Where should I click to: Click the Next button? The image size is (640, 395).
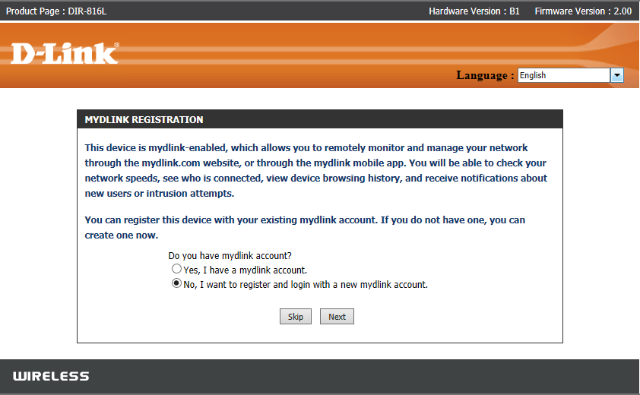[337, 317]
